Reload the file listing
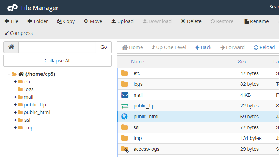Screen dimensions: 279x157 [264, 47]
